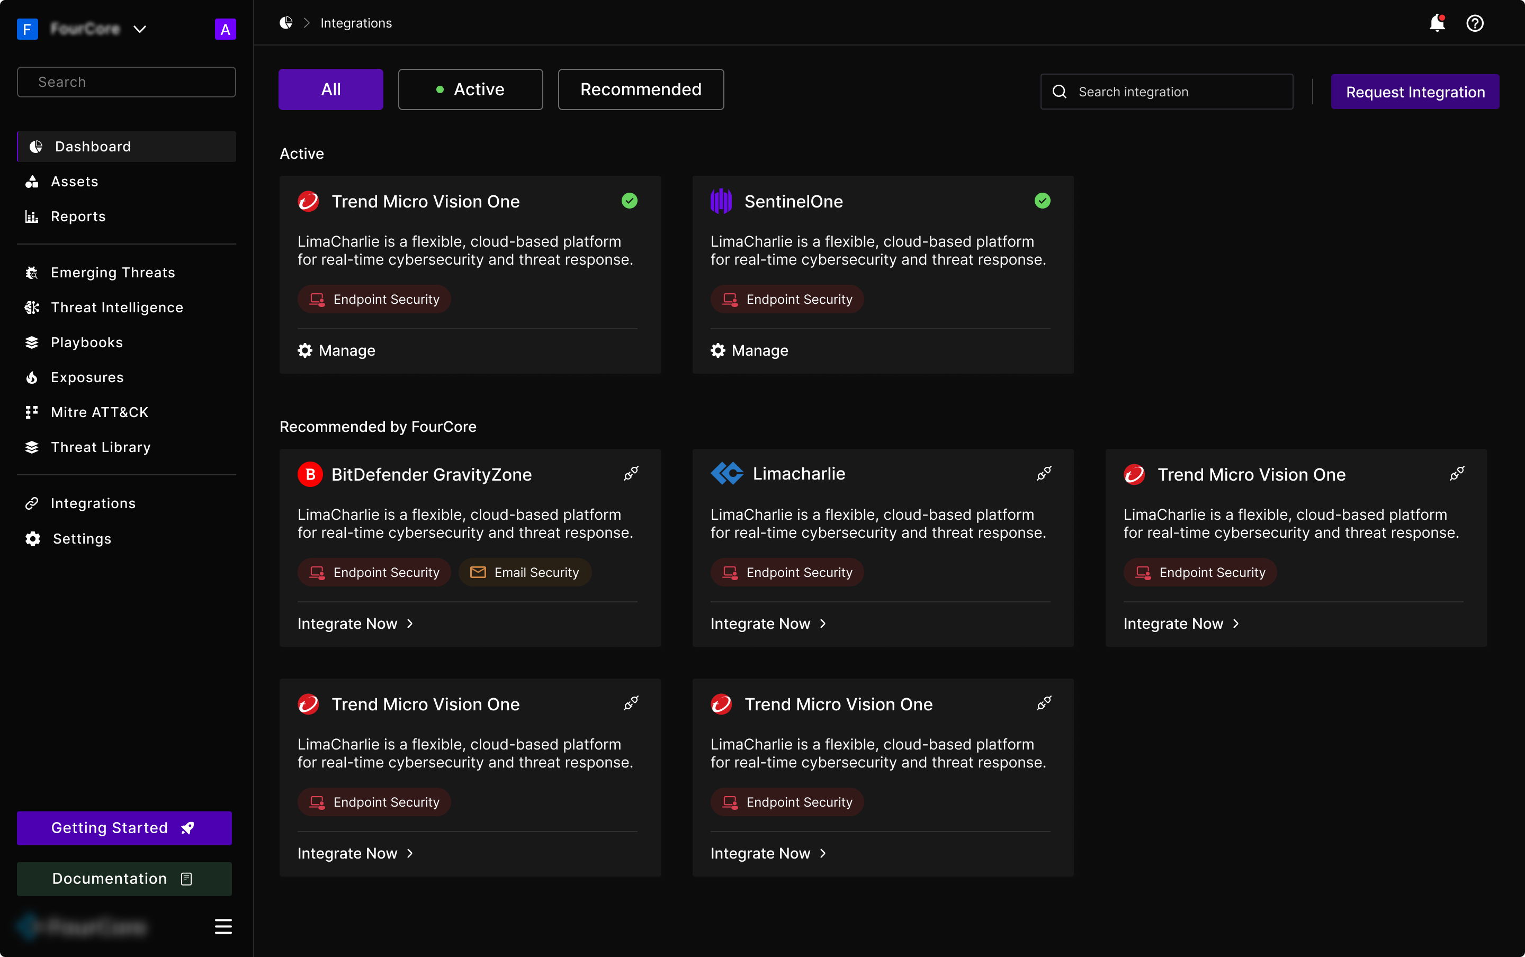
Task: Click the 'Recommended by FourCore' heading
Action: click(378, 427)
